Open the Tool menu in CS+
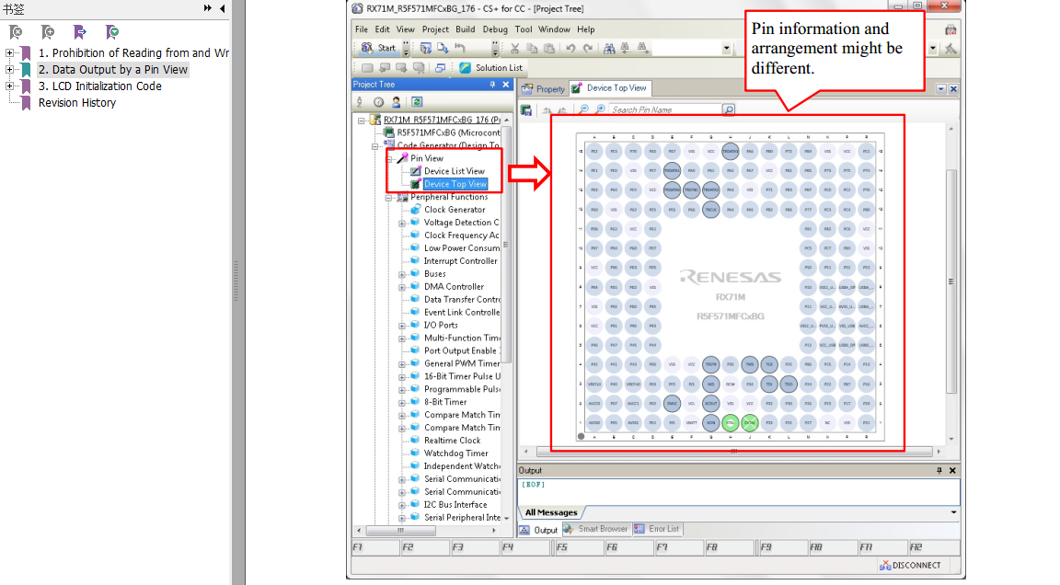 tap(524, 29)
